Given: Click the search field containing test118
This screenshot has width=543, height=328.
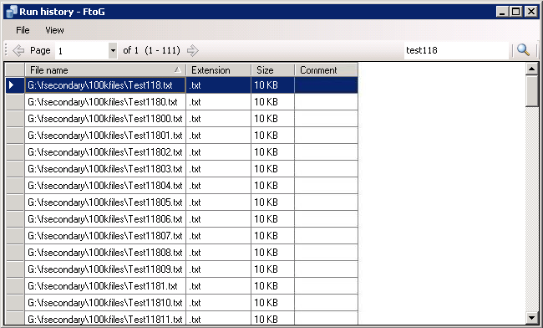Looking at the screenshot, I should [x=456, y=50].
